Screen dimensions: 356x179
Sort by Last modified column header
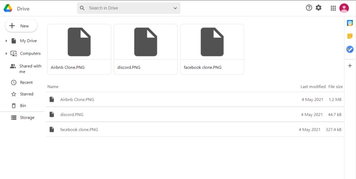coord(313,87)
